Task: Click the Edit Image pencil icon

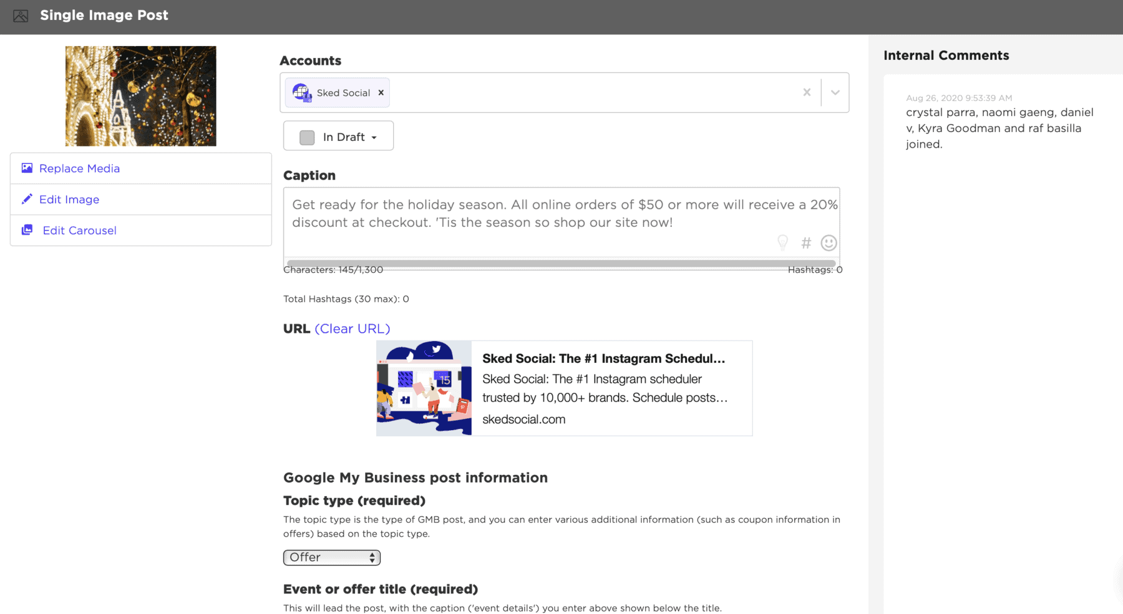Action: pyautogui.click(x=27, y=199)
